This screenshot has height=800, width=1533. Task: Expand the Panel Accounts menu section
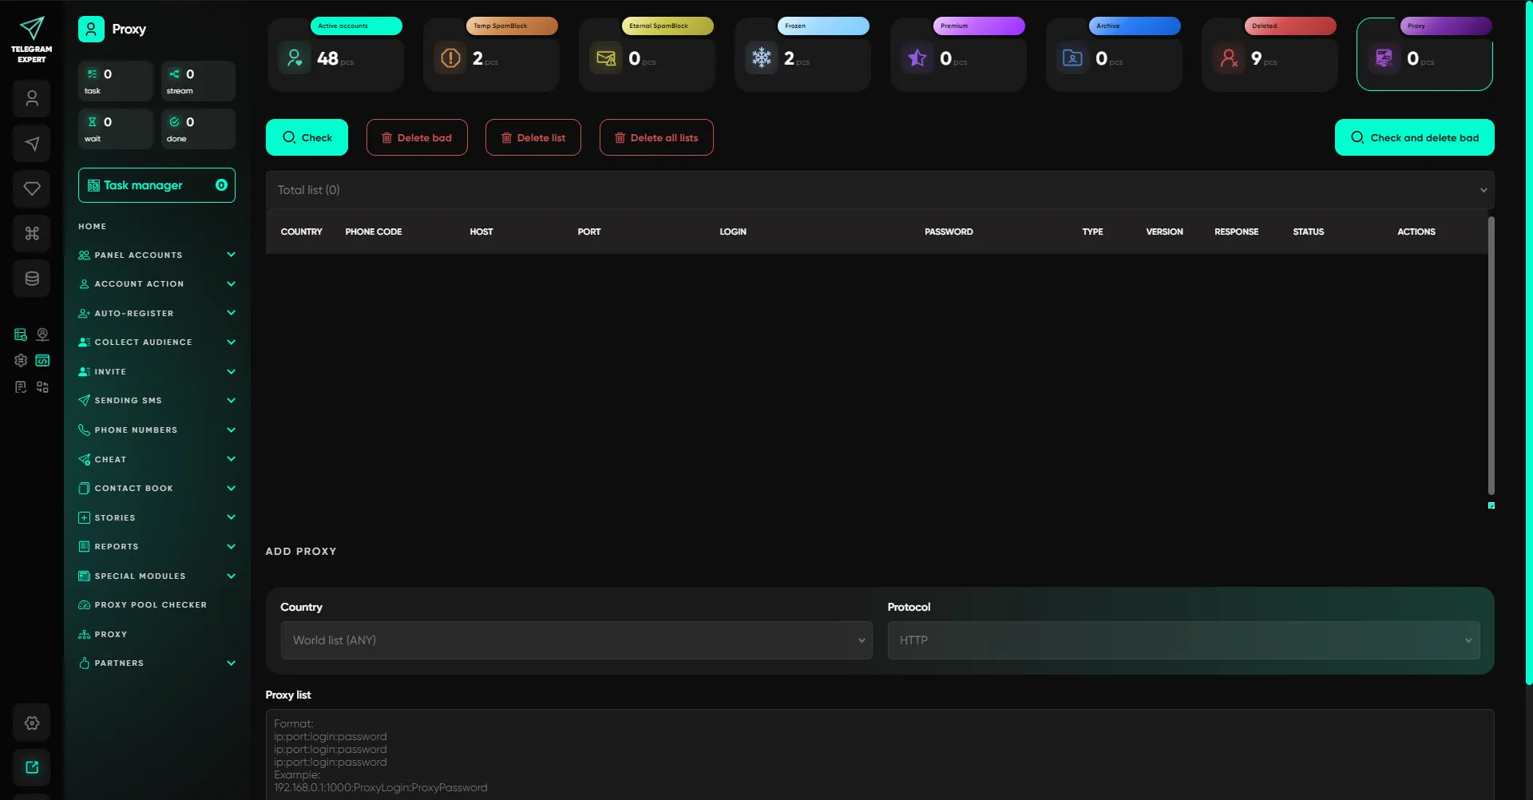pos(156,255)
